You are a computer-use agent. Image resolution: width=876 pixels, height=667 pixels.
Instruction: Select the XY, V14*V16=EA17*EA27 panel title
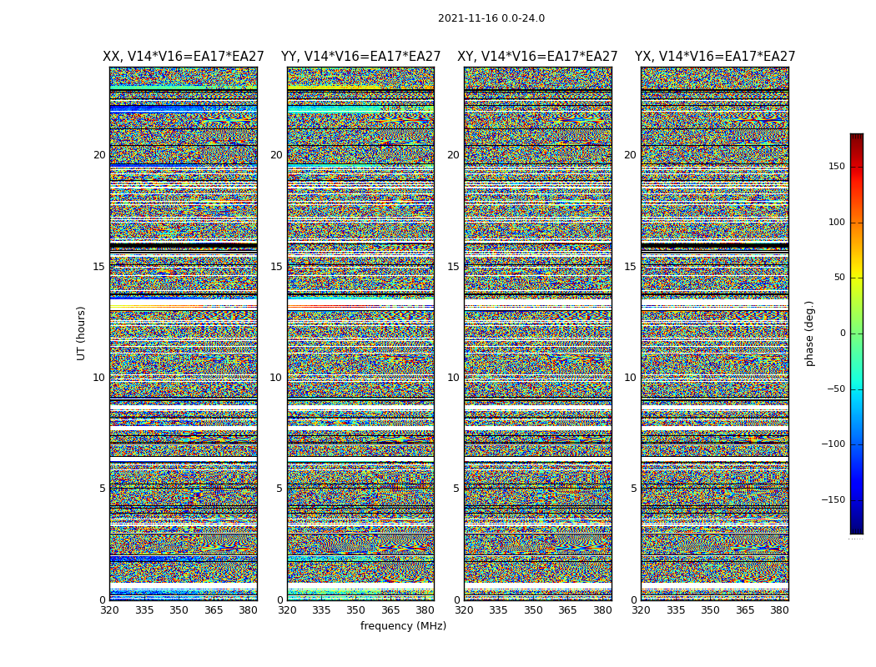pos(537,57)
